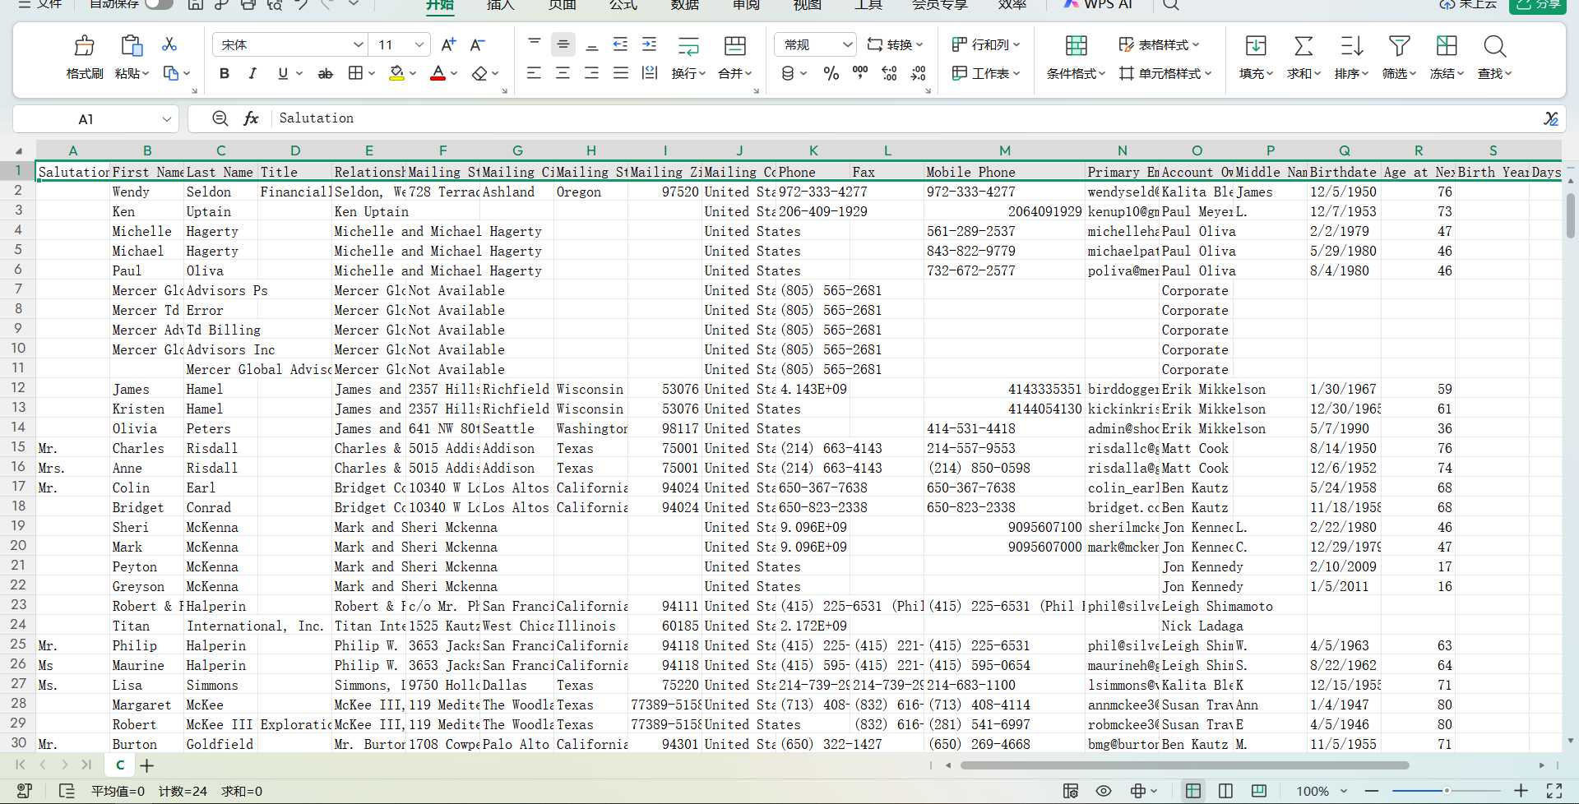Toggle justify alignment
The image size is (1579, 804).
pyautogui.click(x=620, y=73)
